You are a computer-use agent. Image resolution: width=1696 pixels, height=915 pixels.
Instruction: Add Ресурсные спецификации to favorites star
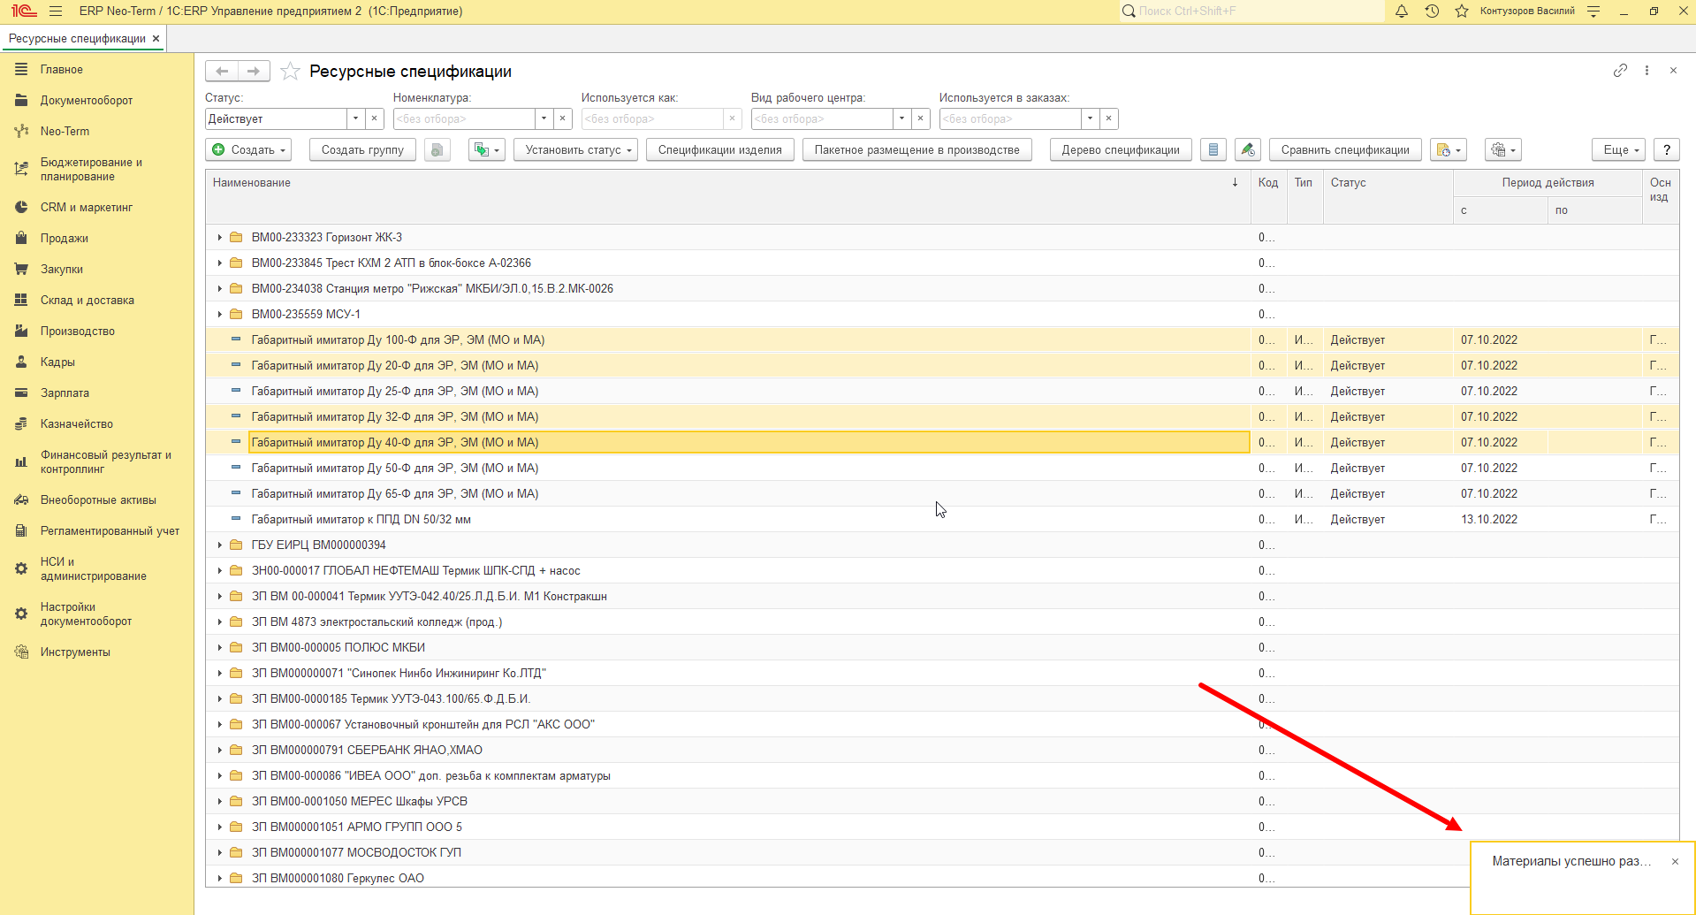[x=290, y=72]
